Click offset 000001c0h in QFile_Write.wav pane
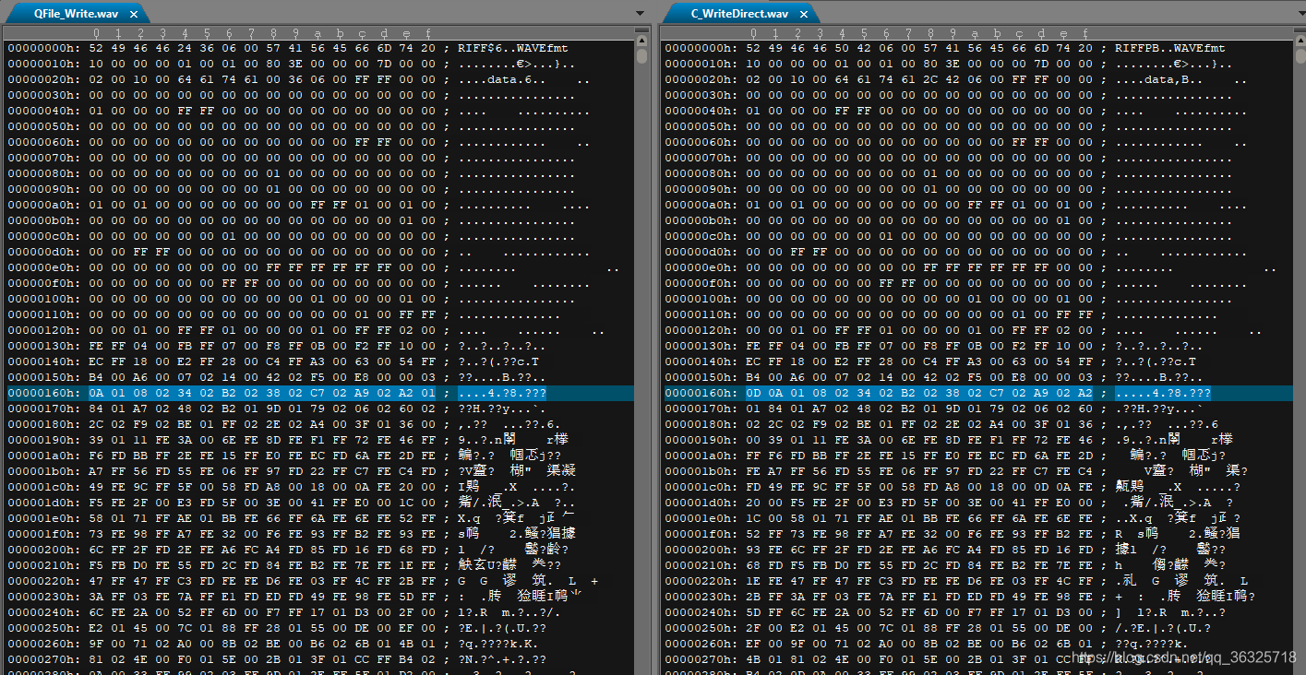The width and height of the screenshot is (1306, 675). click(43, 487)
